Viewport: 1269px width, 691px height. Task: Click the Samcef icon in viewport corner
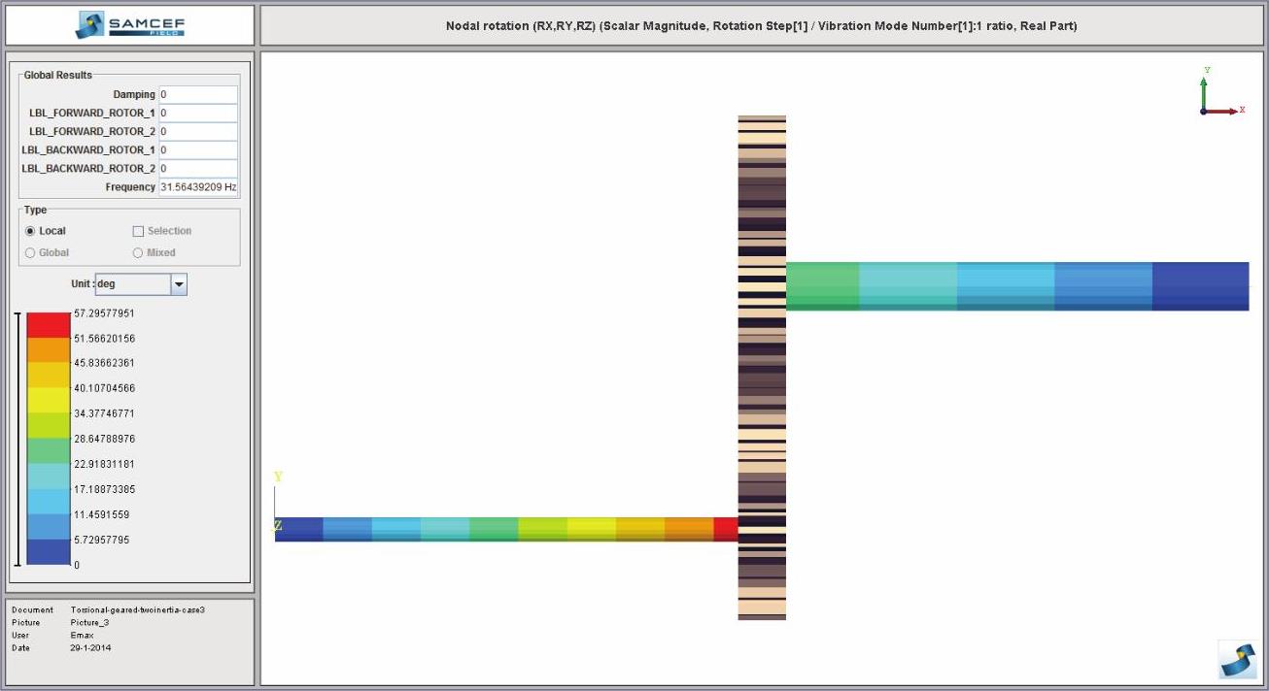point(1237,660)
